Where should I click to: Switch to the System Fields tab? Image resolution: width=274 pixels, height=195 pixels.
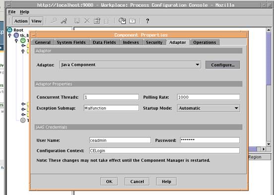[x=71, y=42]
